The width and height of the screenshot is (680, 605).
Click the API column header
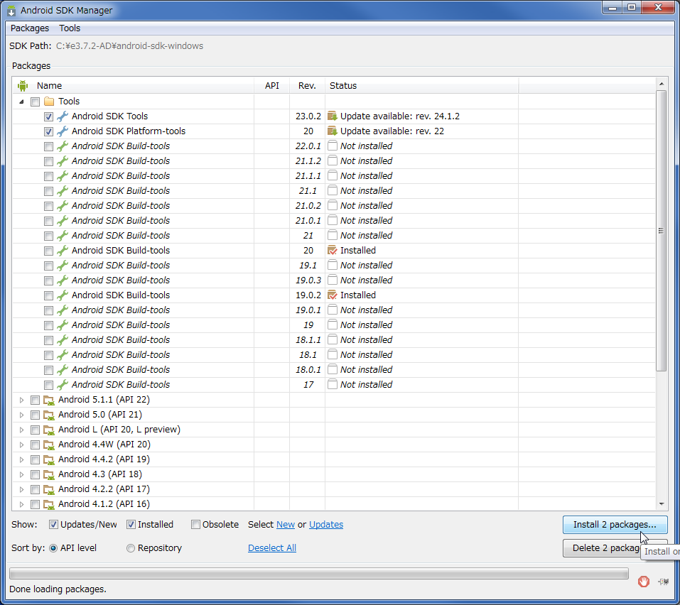click(x=272, y=86)
